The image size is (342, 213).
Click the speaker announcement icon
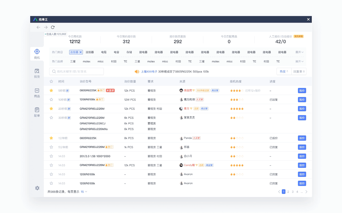[x=137, y=72]
